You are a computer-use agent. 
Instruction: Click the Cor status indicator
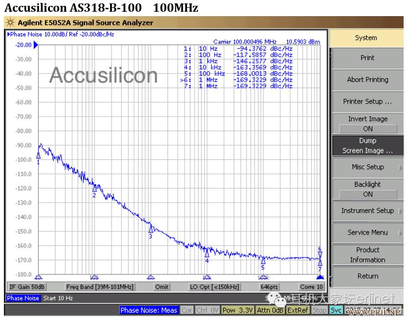point(186,310)
